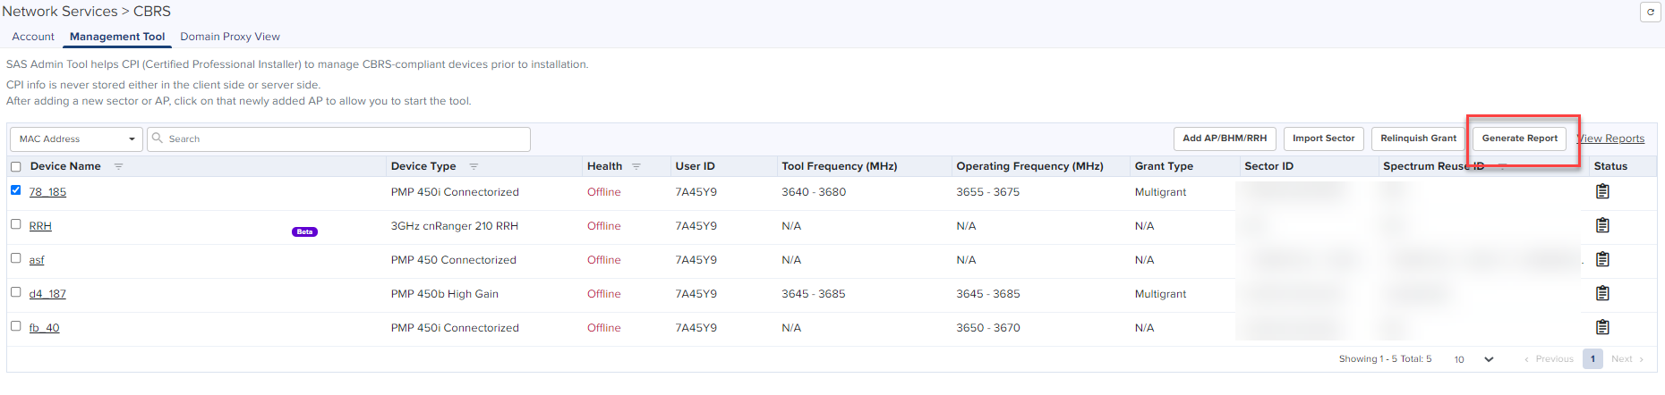Click the Device Name column filter icon

point(118,166)
